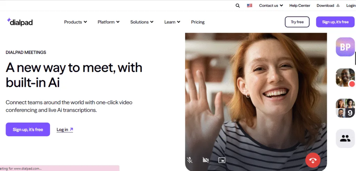Image resolution: width=356 pixels, height=171 pixels.
Task: Open the Contact us dropdown
Action: pos(271,6)
